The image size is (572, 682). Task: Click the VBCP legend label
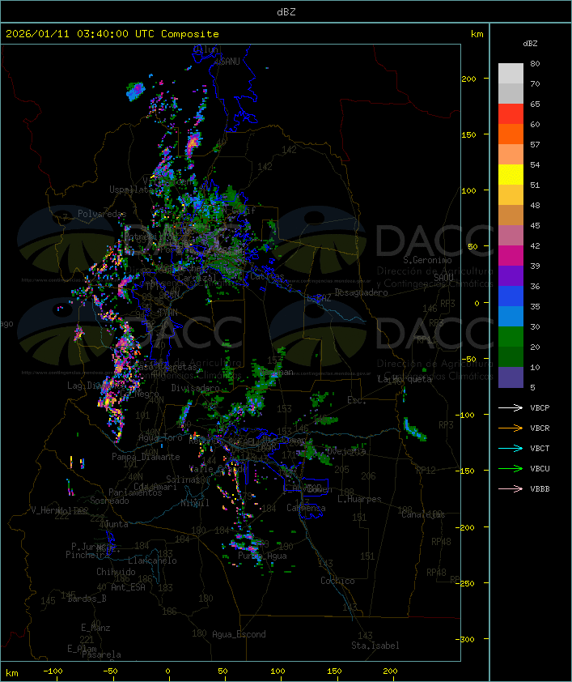[540, 408]
